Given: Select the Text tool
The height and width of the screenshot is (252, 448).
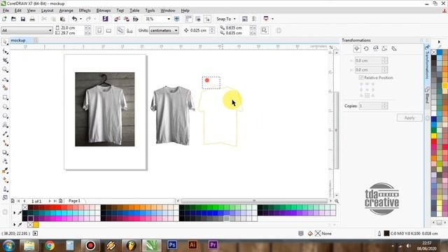Looking at the screenshot, I should tap(5, 125).
